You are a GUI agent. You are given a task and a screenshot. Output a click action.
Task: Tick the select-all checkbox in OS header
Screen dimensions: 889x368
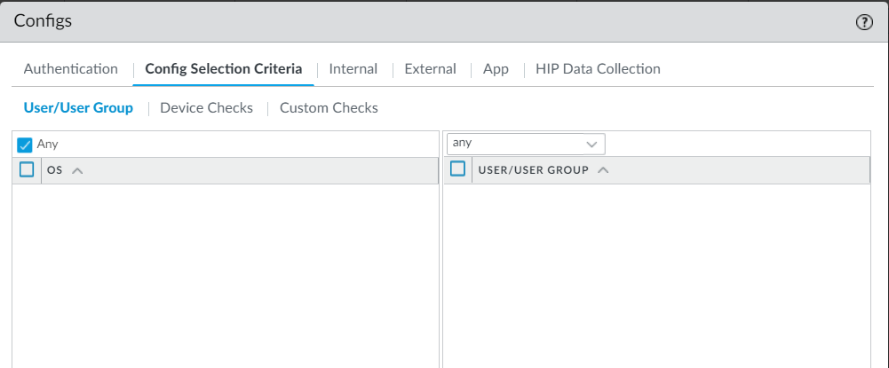pos(27,170)
